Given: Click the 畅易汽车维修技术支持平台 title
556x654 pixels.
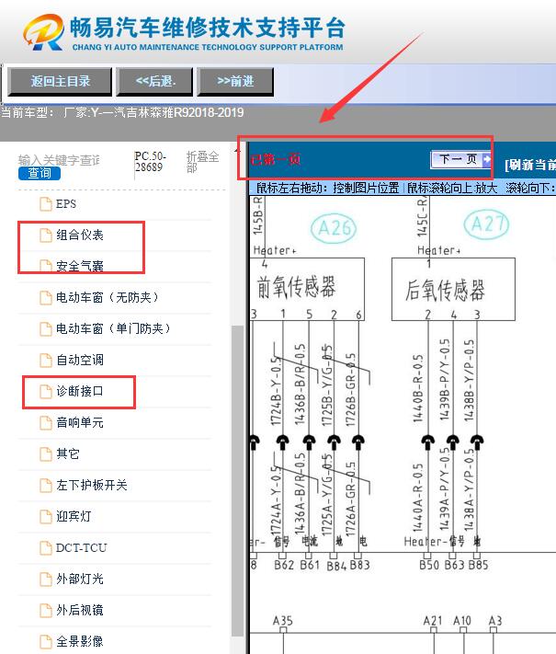Looking at the screenshot, I should tap(208, 28).
